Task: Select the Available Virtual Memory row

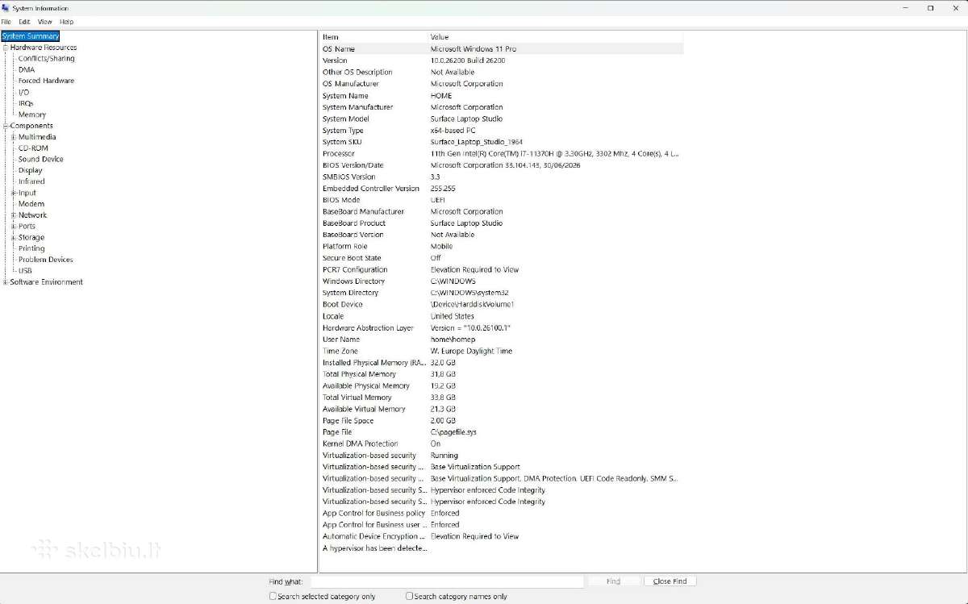Action: pyautogui.click(x=502, y=410)
